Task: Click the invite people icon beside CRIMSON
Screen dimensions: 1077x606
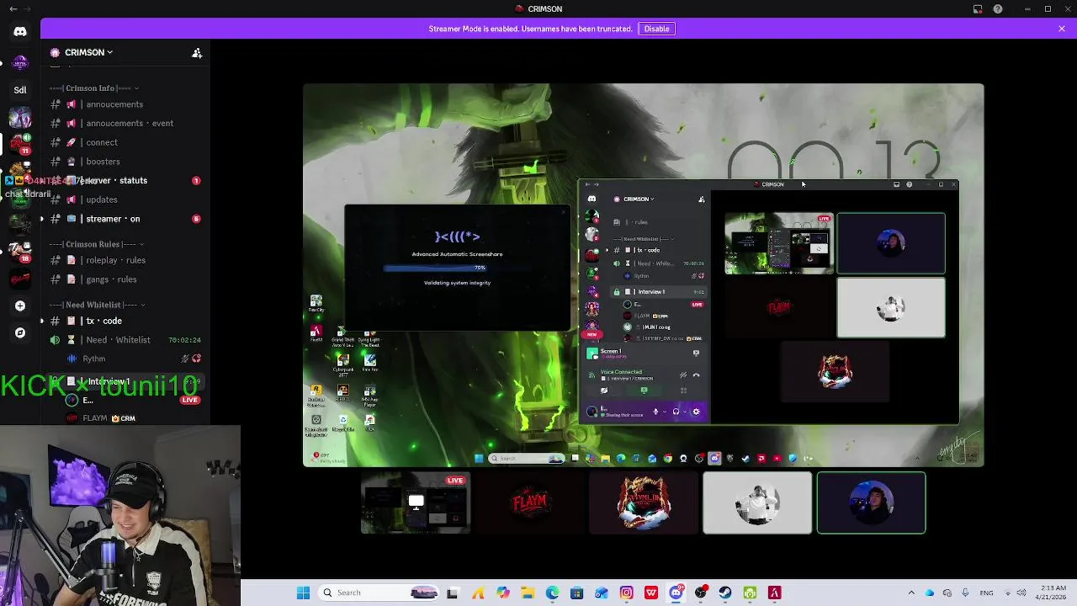Action: click(197, 53)
